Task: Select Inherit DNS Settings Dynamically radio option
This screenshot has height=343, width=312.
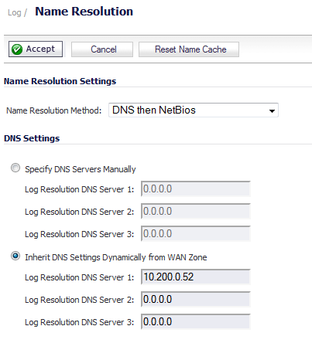Action: click(x=15, y=256)
